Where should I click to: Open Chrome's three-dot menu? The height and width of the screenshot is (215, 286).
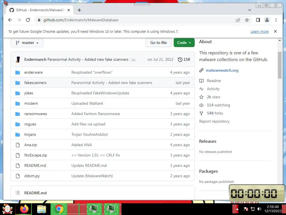pyautogui.click(x=276, y=20)
